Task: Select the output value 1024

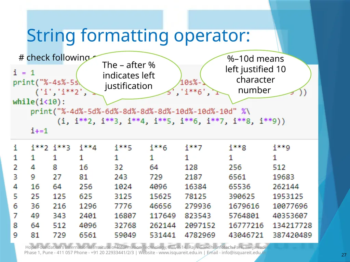Action: 123,187
